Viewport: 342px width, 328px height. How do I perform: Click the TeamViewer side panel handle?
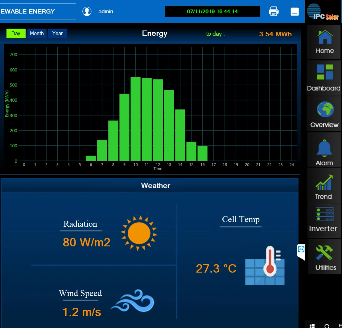coord(301,252)
